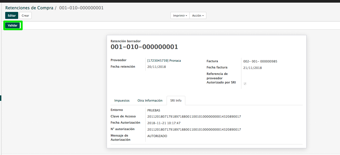Image resolution: width=340 pixels, height=155 pixels.
Task: Click the Fecha Autorización value 2018-11-21 10:17:47
Action: click(x=164, y=123)
